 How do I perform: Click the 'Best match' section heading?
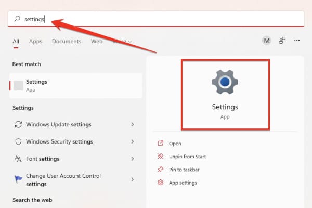27,64
